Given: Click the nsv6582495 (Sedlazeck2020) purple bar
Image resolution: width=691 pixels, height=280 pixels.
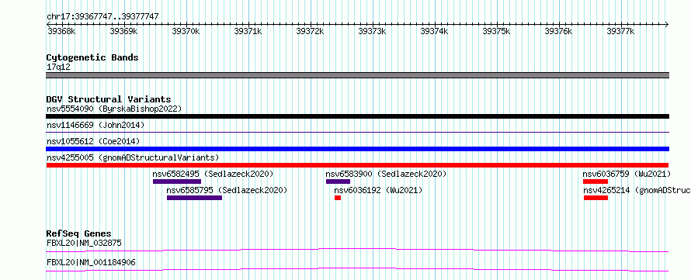Looking at the screenshot, I should click(177, 181).
